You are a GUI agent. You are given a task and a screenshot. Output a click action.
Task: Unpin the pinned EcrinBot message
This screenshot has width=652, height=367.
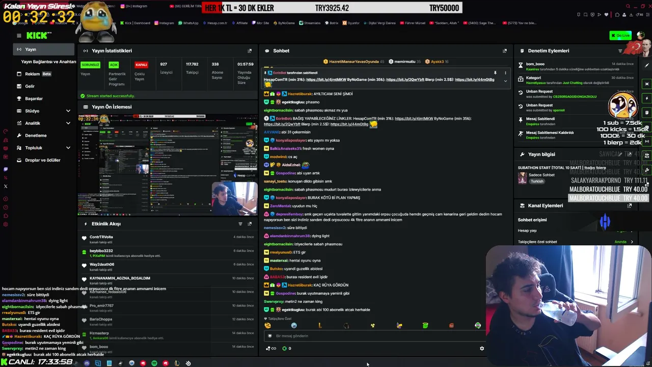pos(495,73)
